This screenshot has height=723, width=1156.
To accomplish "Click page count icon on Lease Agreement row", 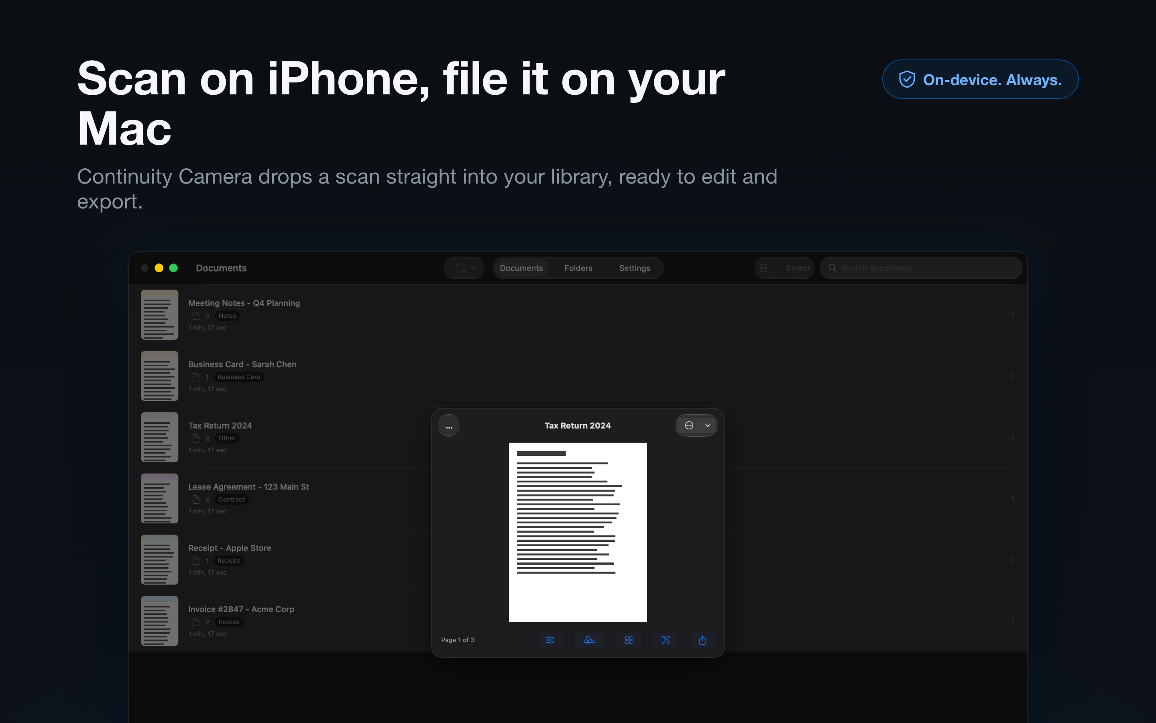I will tap(196, 499).
